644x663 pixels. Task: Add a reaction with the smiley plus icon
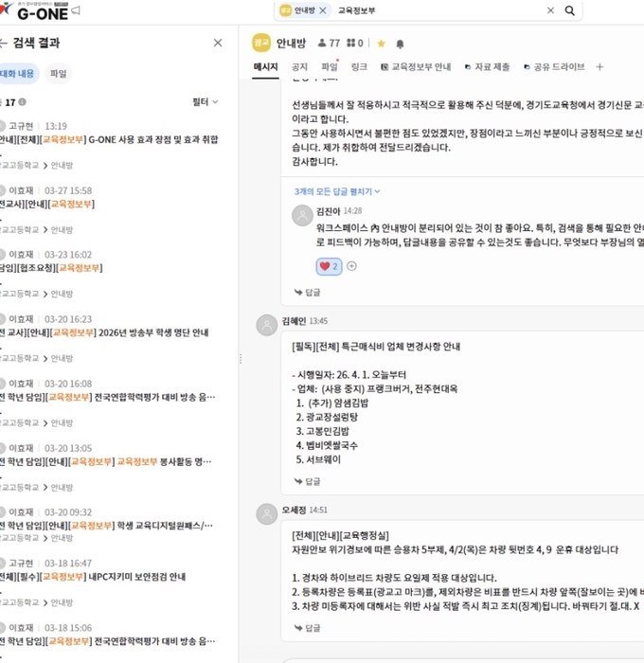(x=351, y=266)
